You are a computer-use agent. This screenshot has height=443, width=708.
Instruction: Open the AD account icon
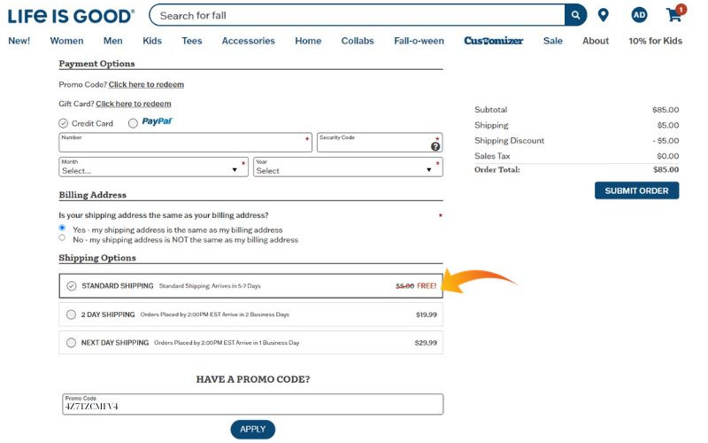click(x=639, y=15)
